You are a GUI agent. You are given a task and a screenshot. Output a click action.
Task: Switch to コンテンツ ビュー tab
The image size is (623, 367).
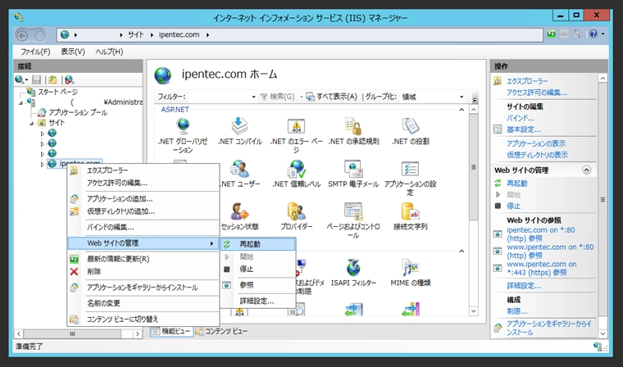pos(221,331)
